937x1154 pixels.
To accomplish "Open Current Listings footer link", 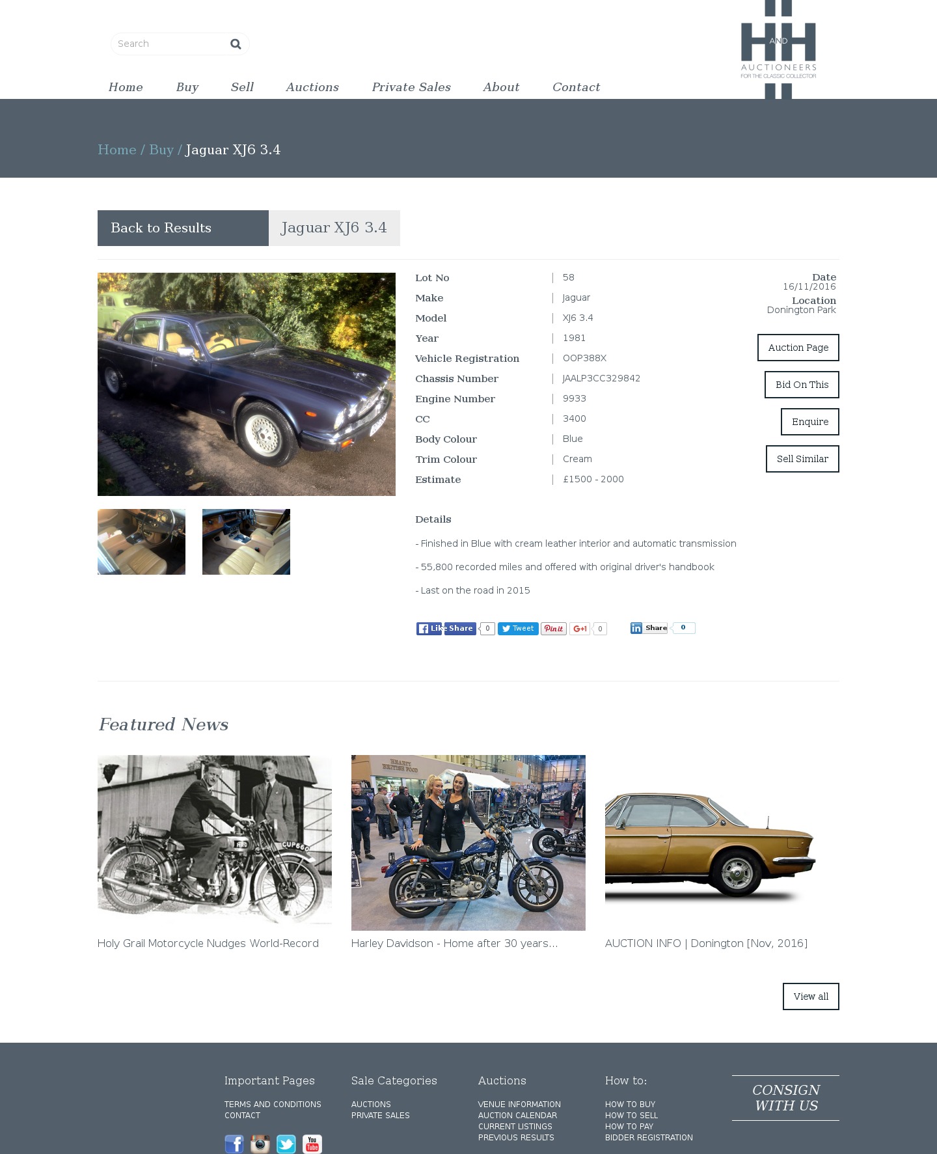I will point(515,1127).
